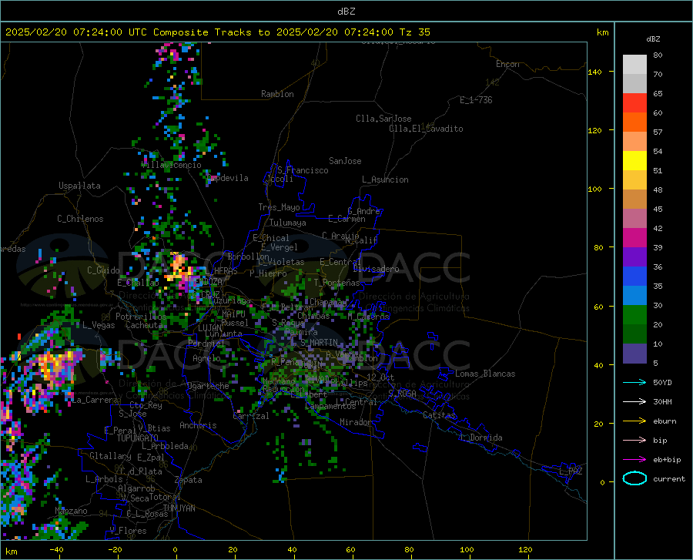This screenshot has height=560, width=693.
Task: Click the L_Asuncion map label
Action: (385, 179)
